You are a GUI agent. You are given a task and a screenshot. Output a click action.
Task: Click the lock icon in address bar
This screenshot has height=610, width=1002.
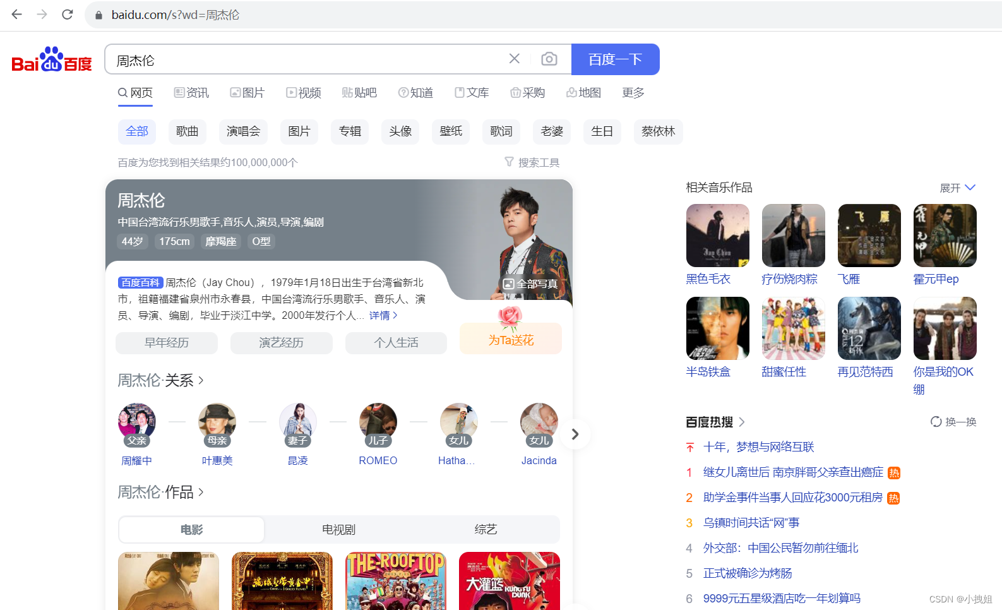click(98, 15)
